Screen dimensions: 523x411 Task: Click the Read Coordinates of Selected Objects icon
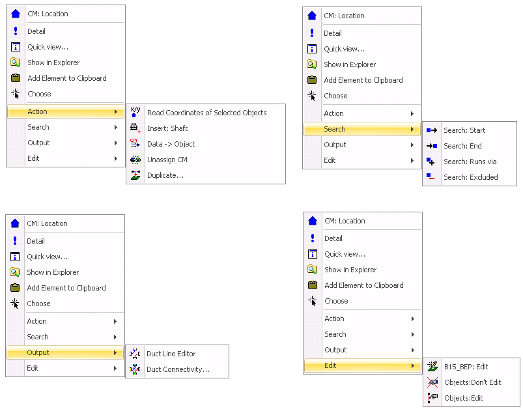(x=135, y=112)
